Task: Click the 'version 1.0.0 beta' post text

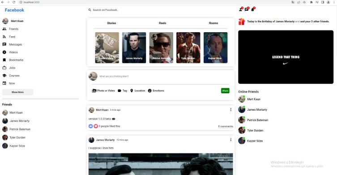Action: coord(100,119)
